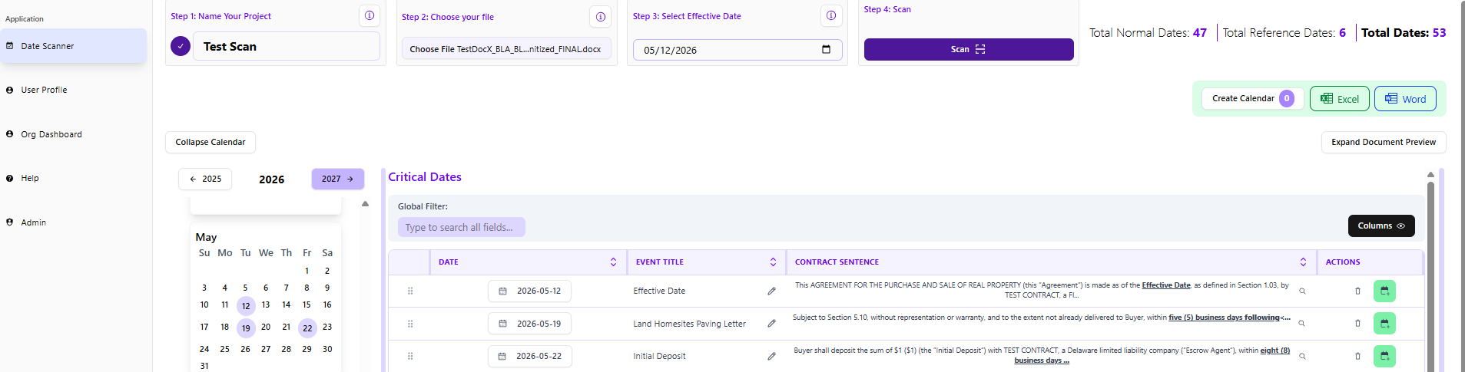Collapse the calendar panel
The height and width of the screenshot is (372, 1465).
[210, 142]
